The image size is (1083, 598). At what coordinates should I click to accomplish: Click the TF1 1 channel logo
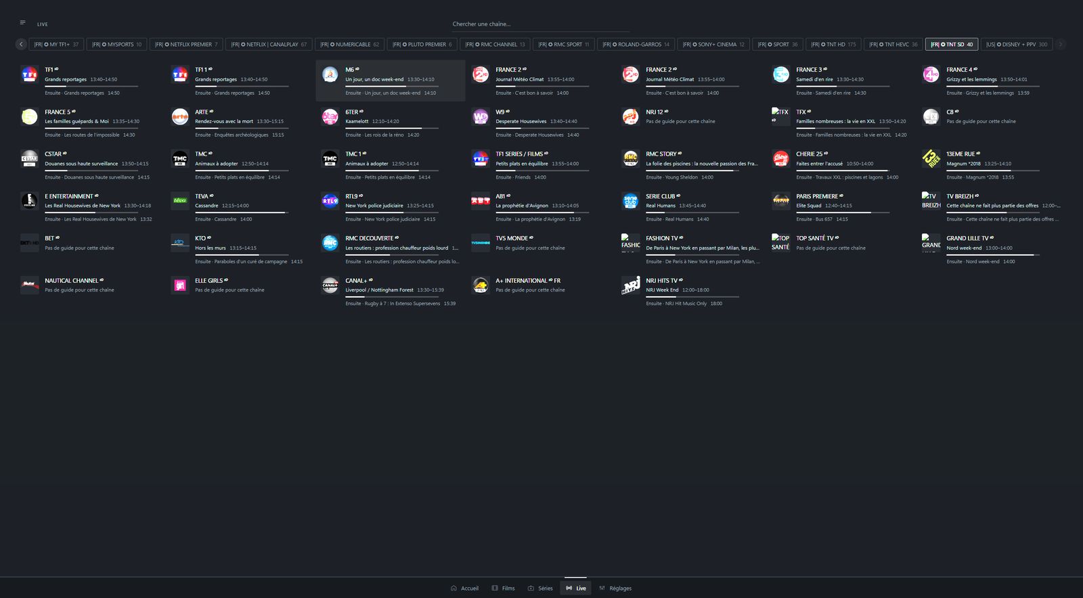[x=180, y=74]
